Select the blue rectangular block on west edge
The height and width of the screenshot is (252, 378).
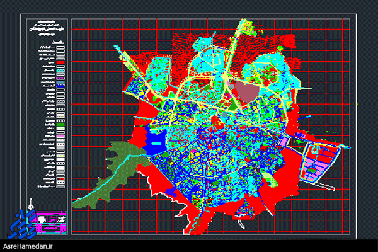(154, 142)
